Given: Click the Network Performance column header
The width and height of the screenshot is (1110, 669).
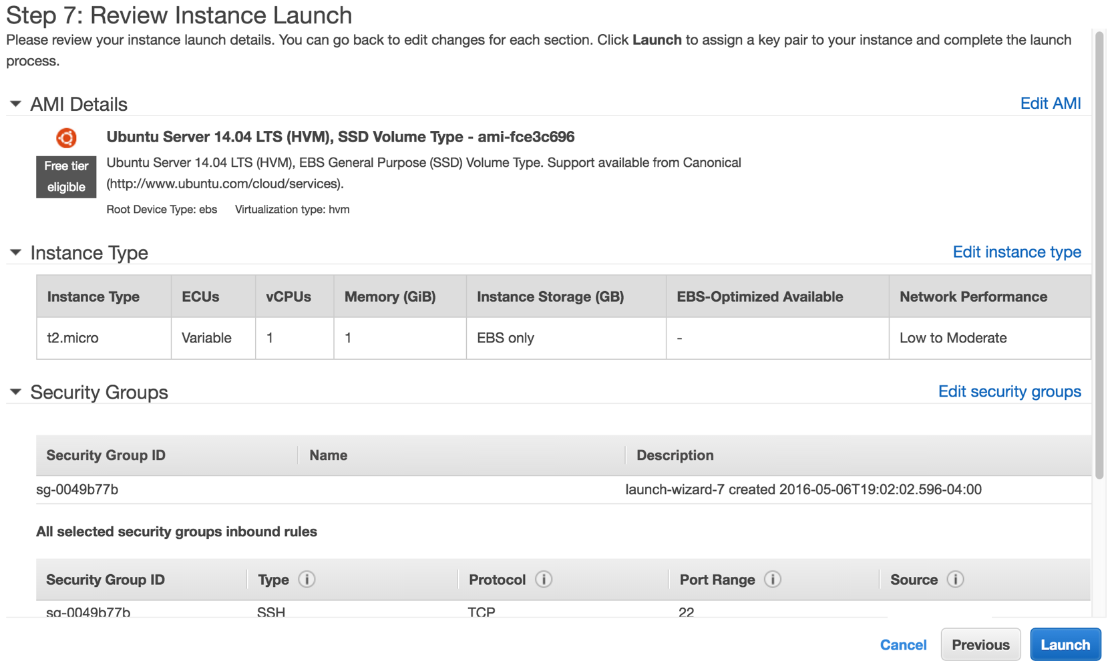Looking at the screenshot, I should click(x=990, y=296).
